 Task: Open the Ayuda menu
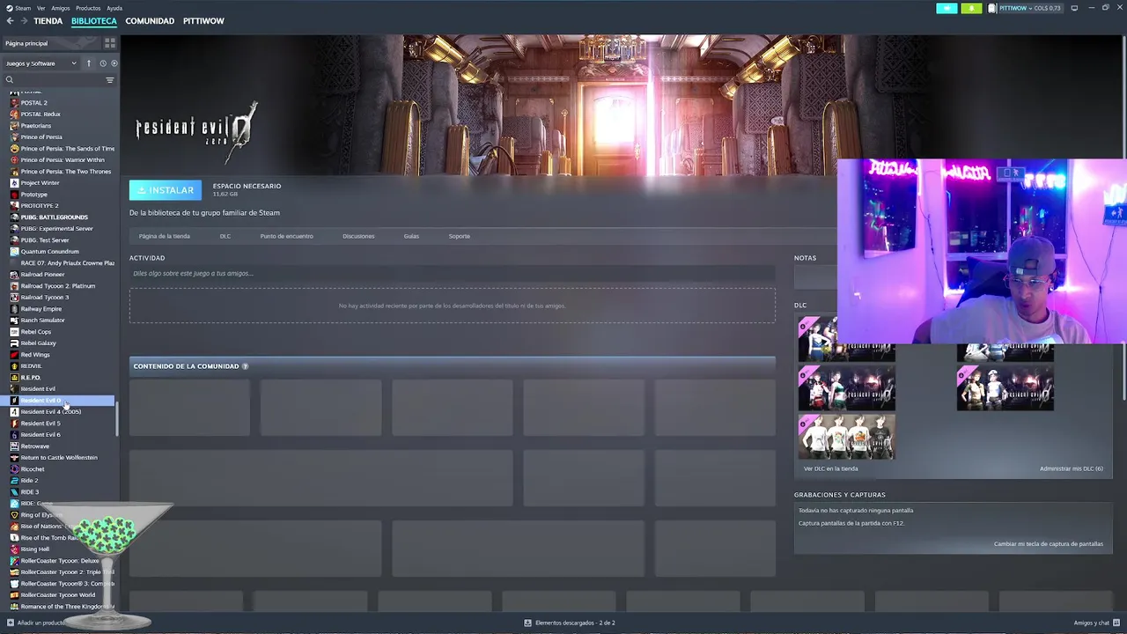(114, 8)
